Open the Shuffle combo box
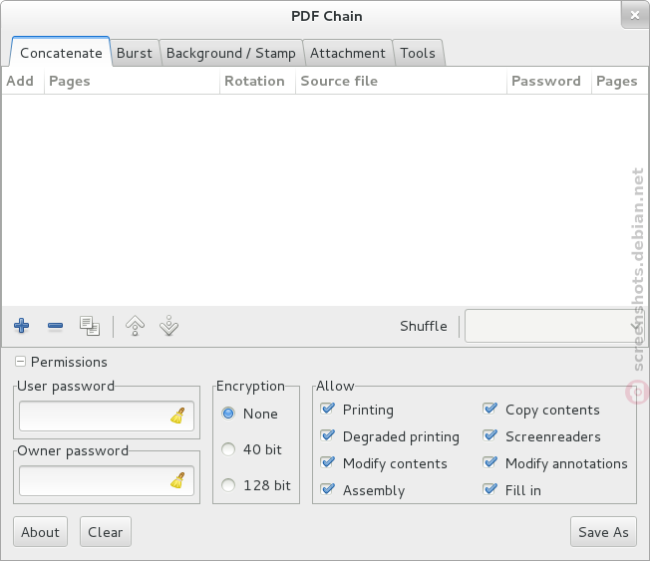This screenshot has height=561, width=650. click(555, 326)
